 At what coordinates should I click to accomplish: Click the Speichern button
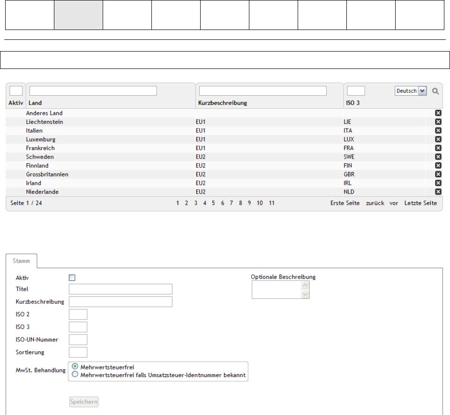click(84, 402)
